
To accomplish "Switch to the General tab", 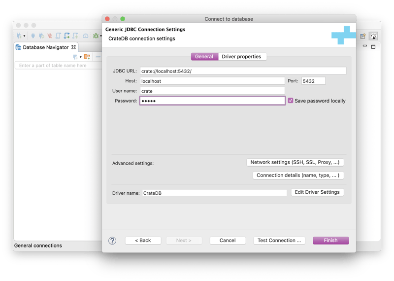I will pyautogui.click(x=204, y=57).
